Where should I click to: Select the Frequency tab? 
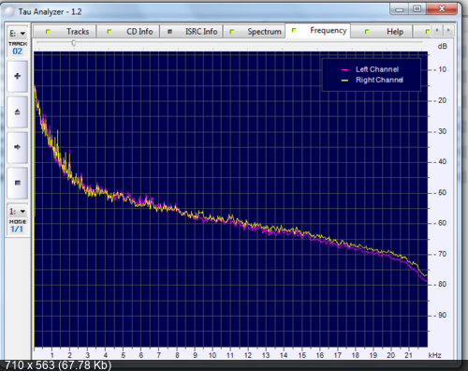click(318, 31)
